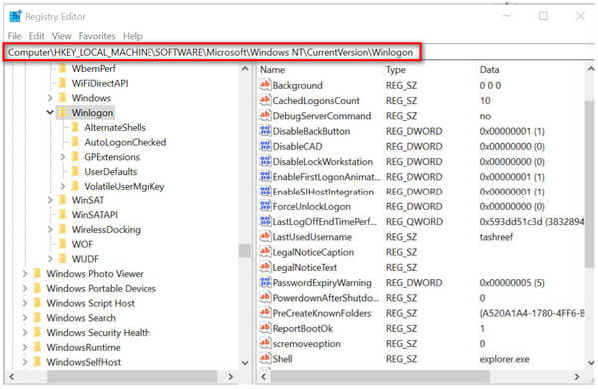Select the LastLogOffEndTimePerf... value name
Image resolution: width=598 pixels, height=389 pixels.
click(325, 221)
